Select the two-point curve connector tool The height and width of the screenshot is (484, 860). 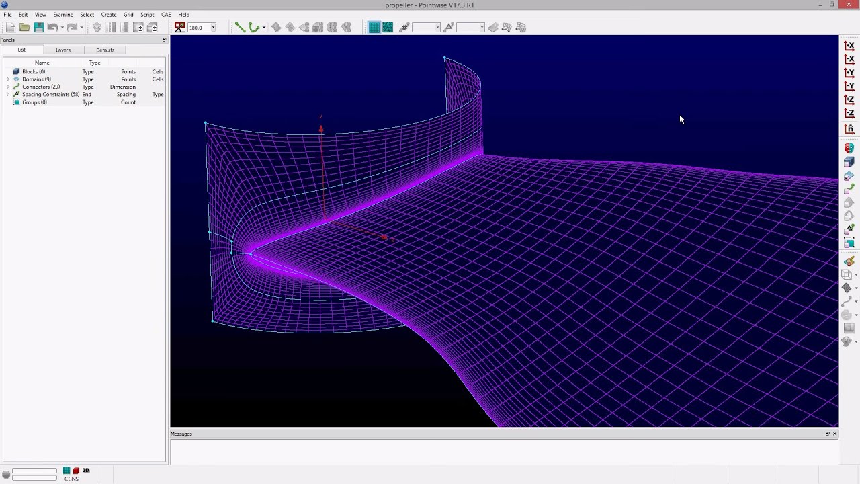(x=240, y=28)
